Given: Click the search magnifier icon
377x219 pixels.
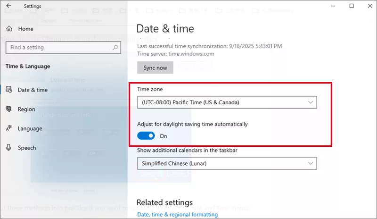Looking at the screenshot, I should point(115,48).
